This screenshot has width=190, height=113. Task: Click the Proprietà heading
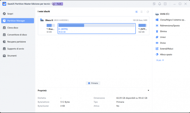[x=42, y=91]
